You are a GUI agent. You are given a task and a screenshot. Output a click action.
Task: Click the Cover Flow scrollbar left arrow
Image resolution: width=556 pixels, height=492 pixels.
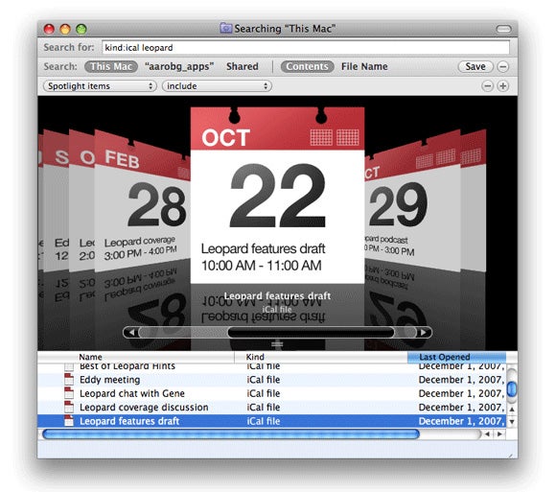pos(131,333)
